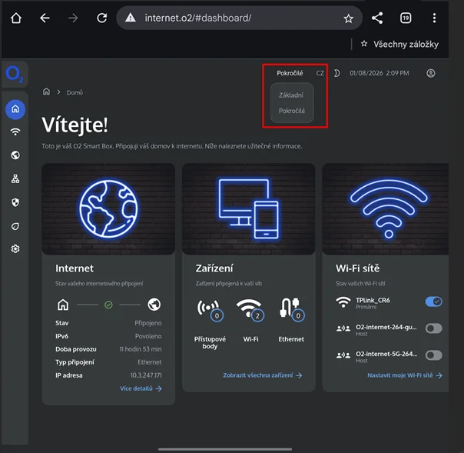Open the browser three-dot menu
The height and width of the screenshot is (453, 464).
click(434, 18)
